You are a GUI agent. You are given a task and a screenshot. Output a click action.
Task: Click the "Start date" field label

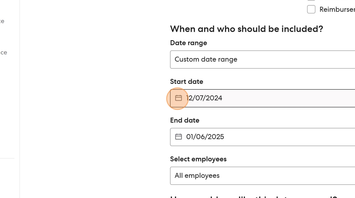(x=187, y=82)
